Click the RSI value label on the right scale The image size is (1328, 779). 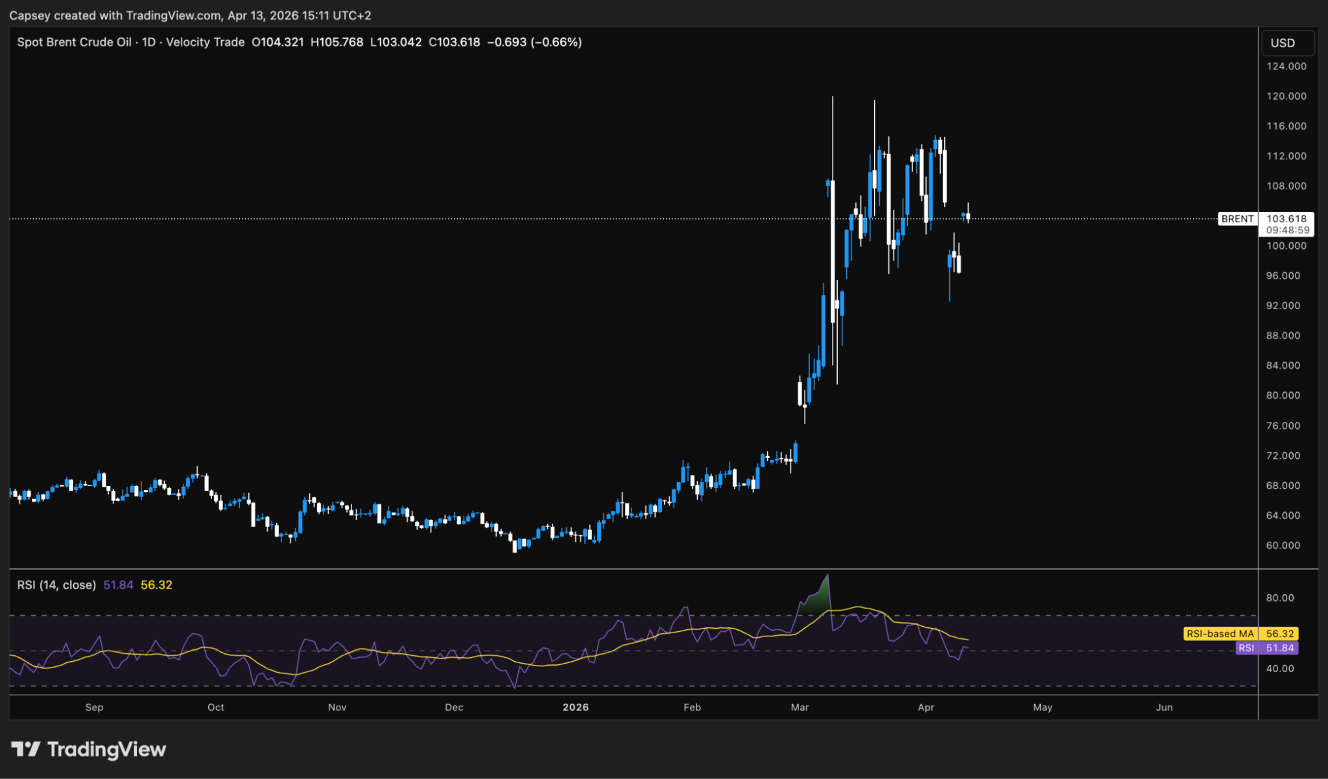point(1266,648)
